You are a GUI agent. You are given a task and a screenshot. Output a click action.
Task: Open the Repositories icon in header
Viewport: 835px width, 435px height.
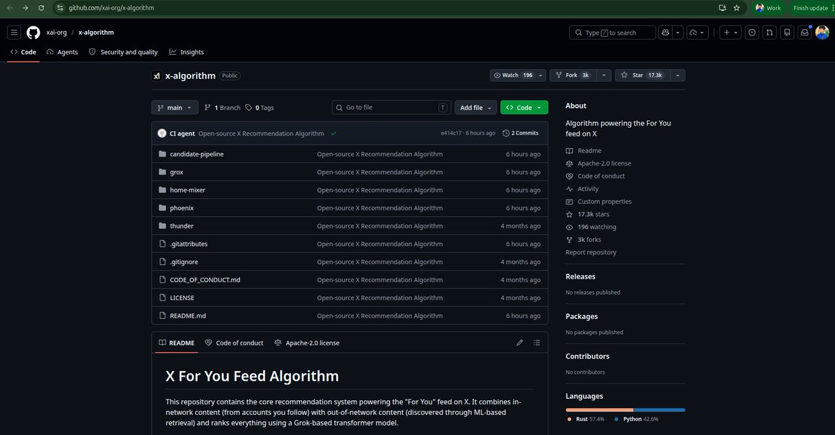787,33
